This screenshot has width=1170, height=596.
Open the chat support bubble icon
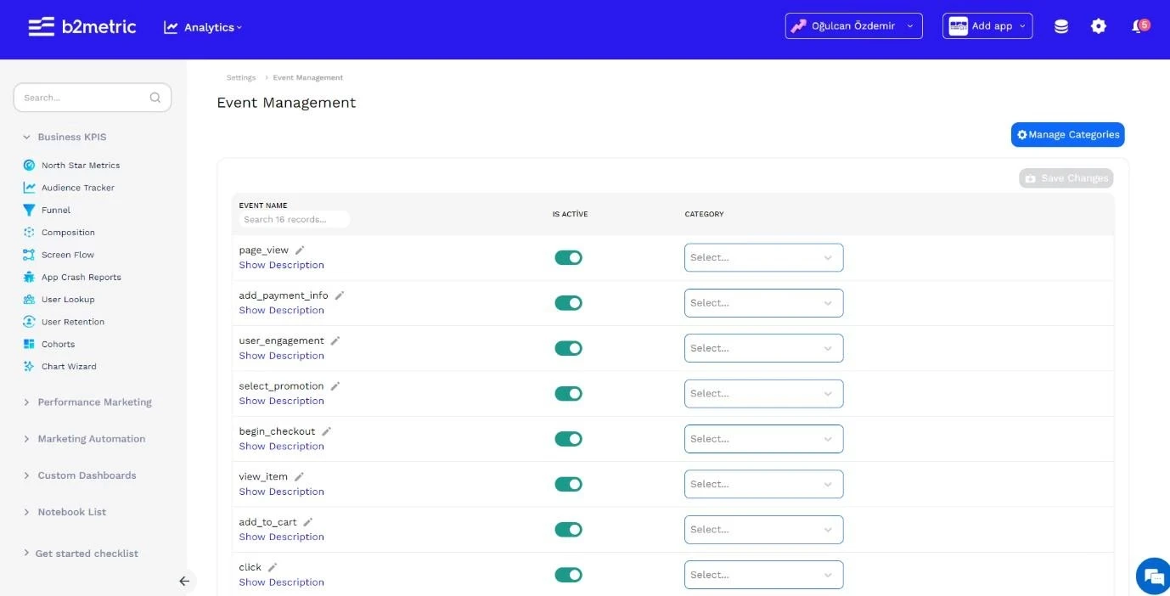tap(1153, 577)
